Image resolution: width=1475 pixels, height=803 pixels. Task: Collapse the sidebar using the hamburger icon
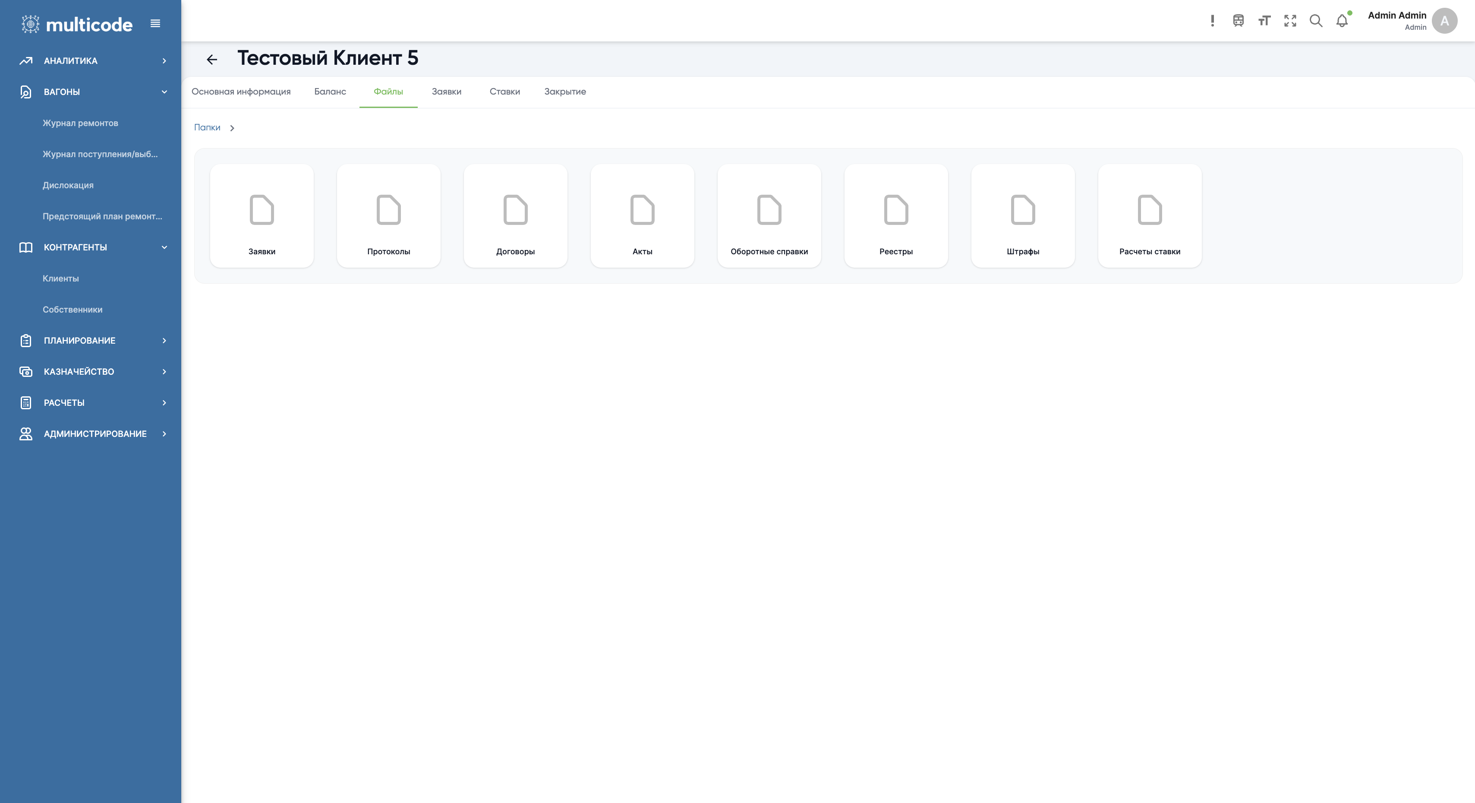pos(154,23)
